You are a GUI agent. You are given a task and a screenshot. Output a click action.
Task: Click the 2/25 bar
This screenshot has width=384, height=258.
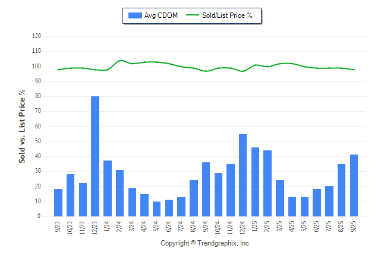click(267, 184)
